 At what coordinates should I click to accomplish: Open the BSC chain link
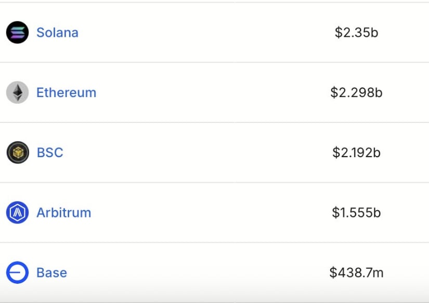[x=50, y=153]
